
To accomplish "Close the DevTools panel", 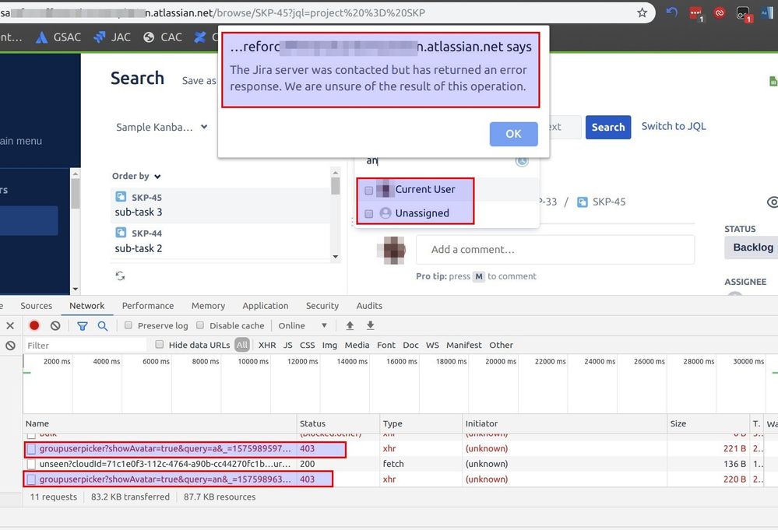I will 10,326.
